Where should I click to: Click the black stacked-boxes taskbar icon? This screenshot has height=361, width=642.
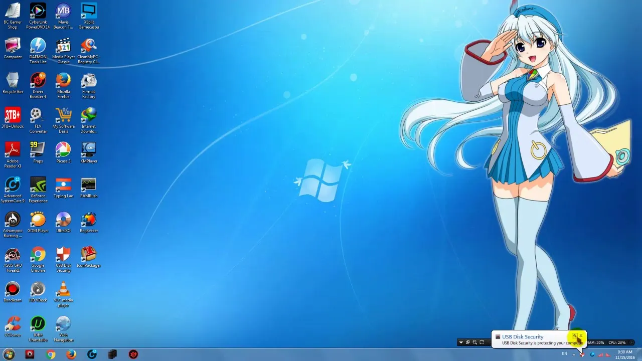[112, 354]
